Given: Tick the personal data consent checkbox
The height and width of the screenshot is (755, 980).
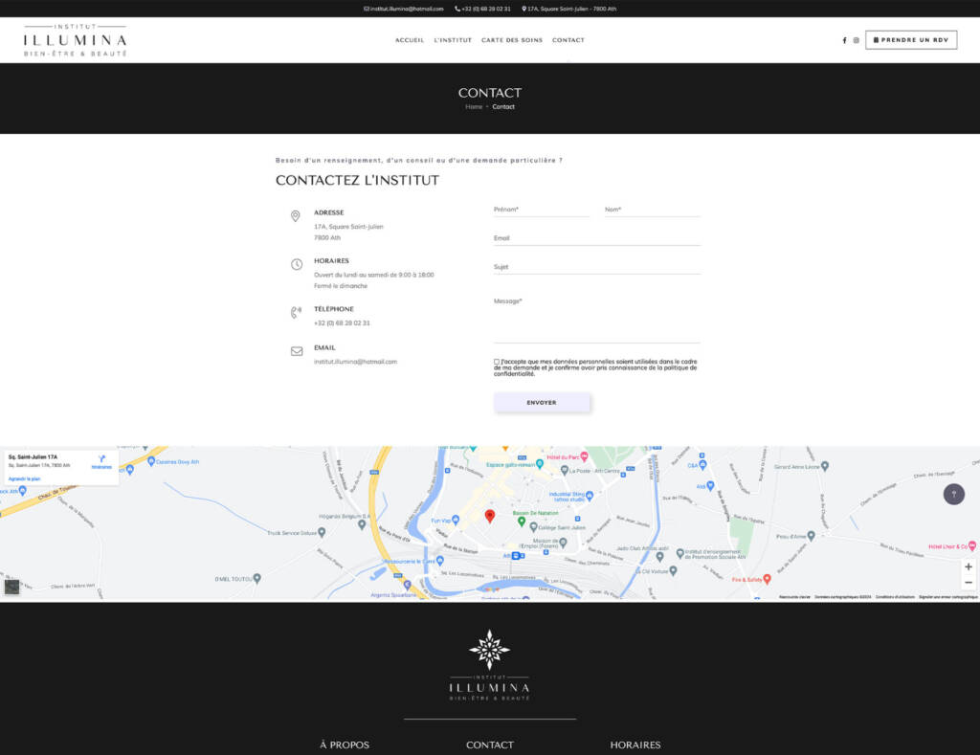Looking at the screenshot, I should coord(497,362).
